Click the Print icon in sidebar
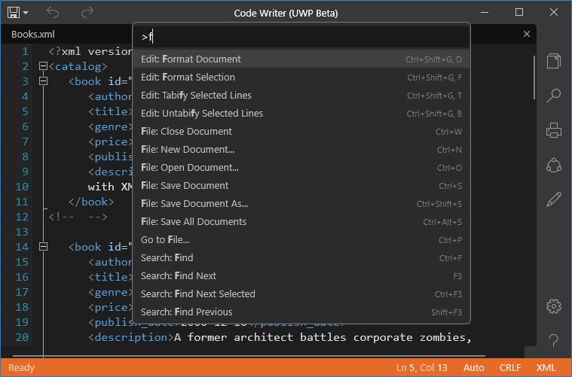The height and width of the screenshot is (377, 572). [553, 130]
